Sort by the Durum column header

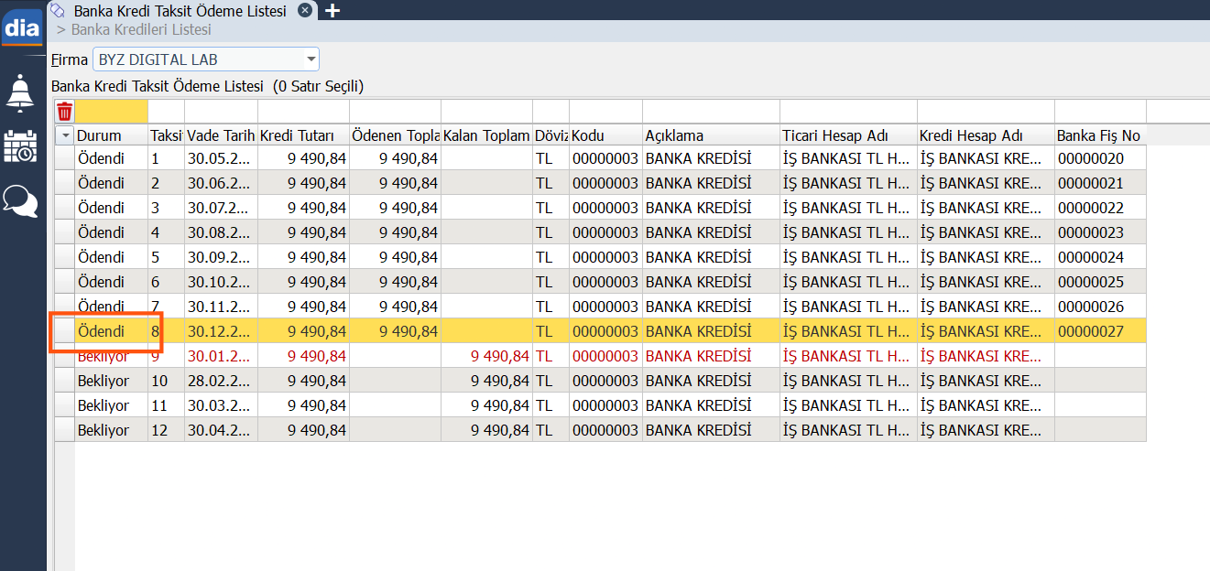pyautogui.click(x=111, y=135)
